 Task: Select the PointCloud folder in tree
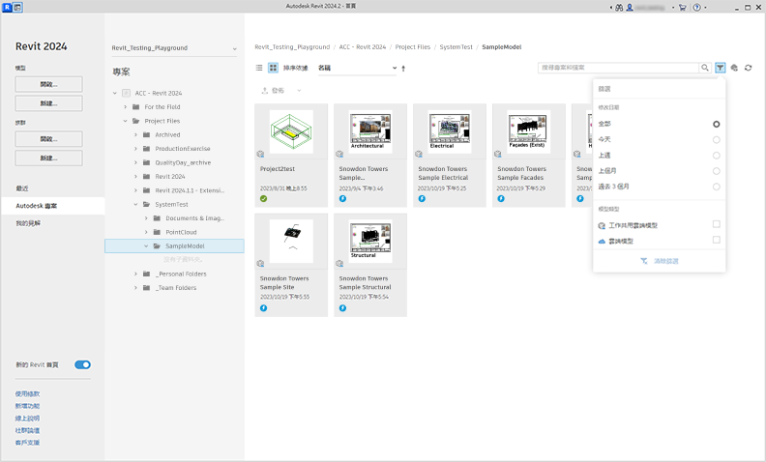pos(181,233)
